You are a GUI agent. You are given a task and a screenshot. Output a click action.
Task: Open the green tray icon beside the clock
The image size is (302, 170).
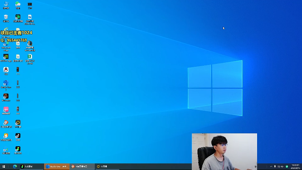coord(287,167)
